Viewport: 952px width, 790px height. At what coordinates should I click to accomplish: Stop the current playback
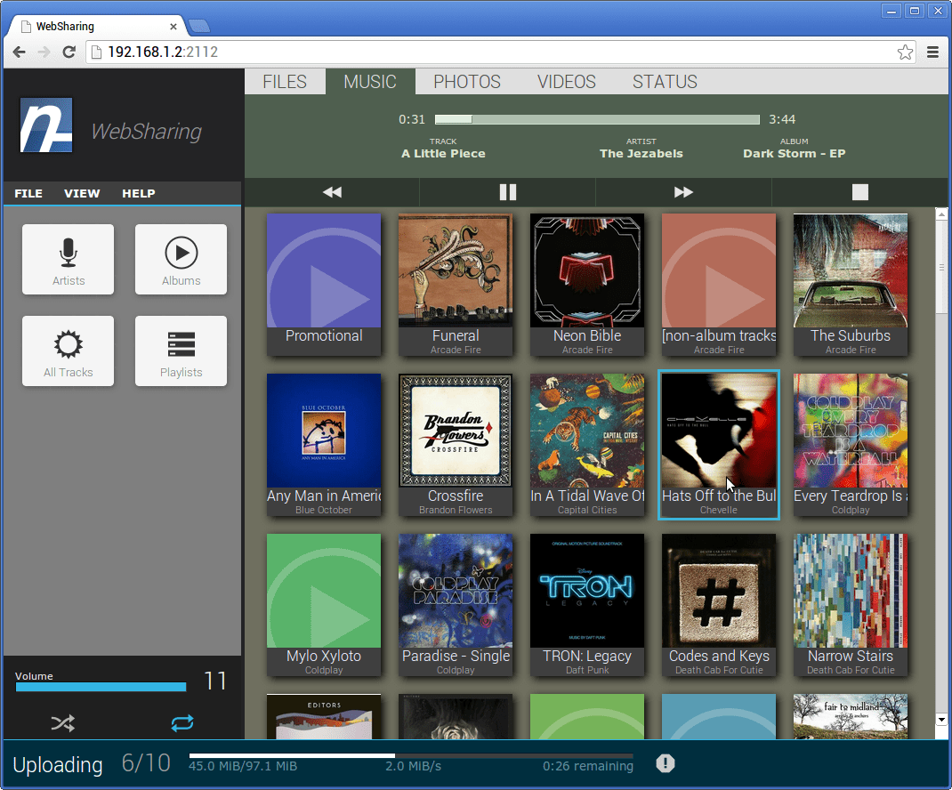click(859, 191)
